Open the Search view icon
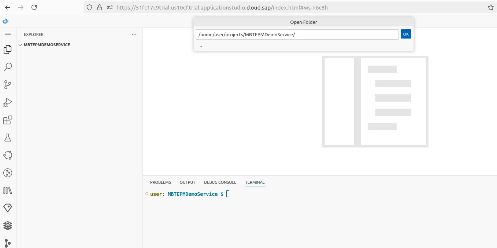This screenshot has width=497, height=248. (x=8, y=67)
